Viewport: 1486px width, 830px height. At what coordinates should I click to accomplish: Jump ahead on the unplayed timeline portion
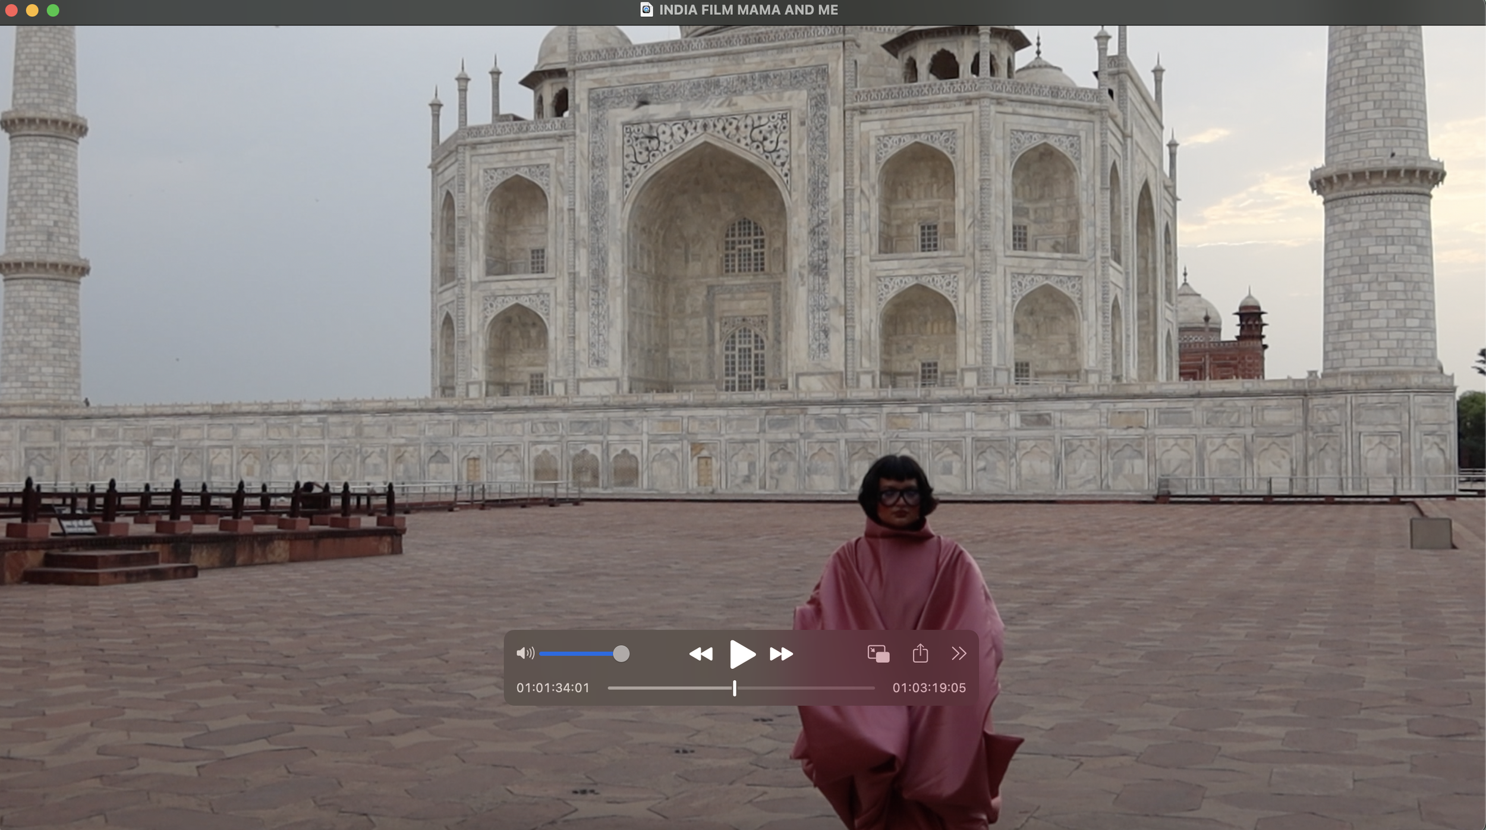click(x=805, y=688)
